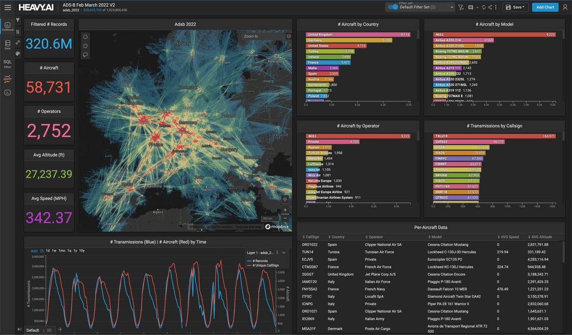Open the funnel filter panel icon
572x335 pixels.
[x=18, y=20]
